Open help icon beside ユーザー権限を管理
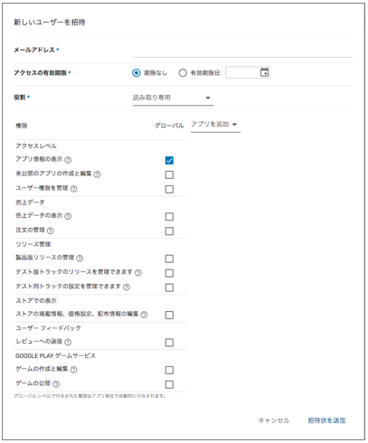 [74, 189]
